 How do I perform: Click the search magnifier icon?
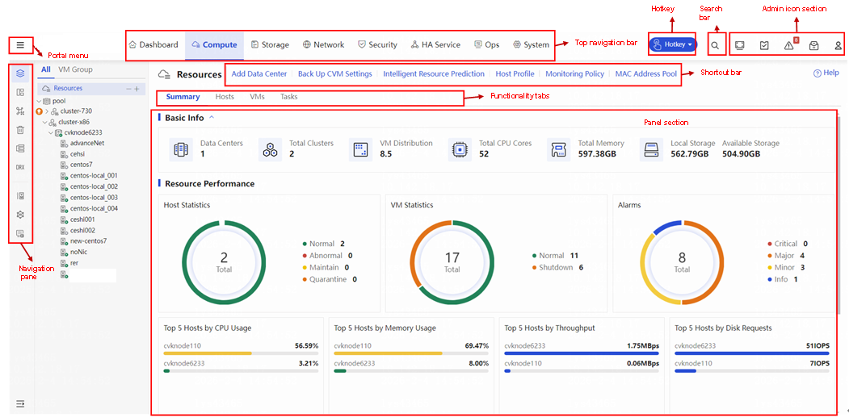(x=715, y=45)
